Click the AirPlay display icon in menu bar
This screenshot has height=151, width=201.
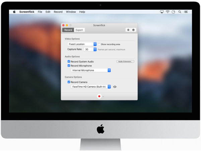coord(162,12)
